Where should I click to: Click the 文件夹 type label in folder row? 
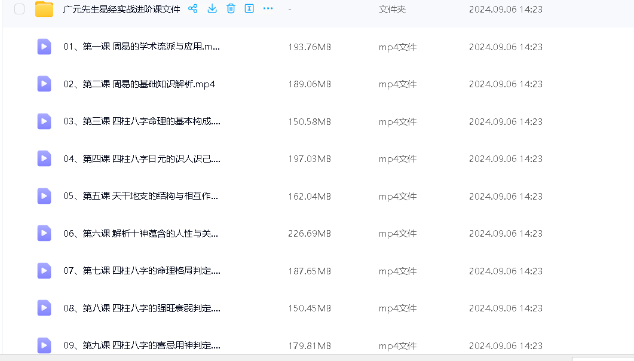392,10
